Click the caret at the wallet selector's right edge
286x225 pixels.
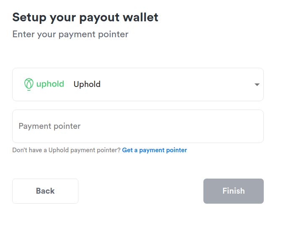point(257,84)
